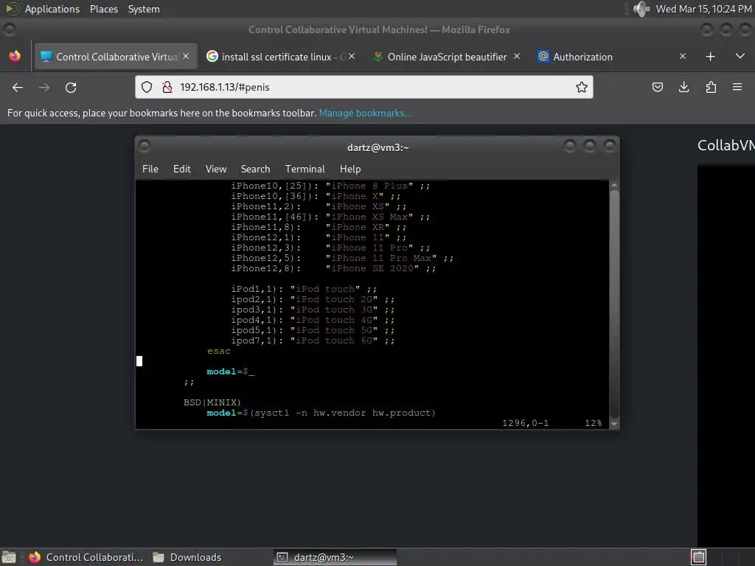
Task: Click the BSD|MINIX) line in the terminal
Action: click(212, 402)
